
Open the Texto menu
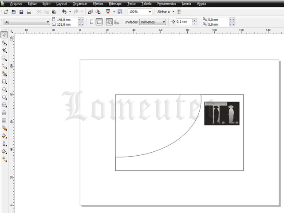131,4
